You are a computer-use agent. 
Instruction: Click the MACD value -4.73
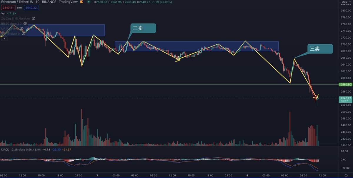46,150
